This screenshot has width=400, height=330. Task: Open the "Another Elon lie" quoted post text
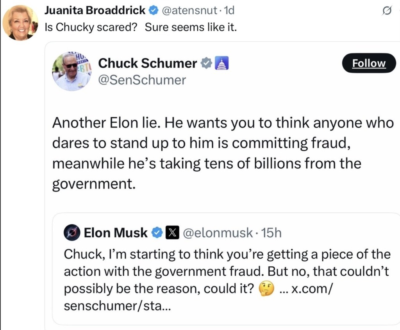click(x=223, y=153)
